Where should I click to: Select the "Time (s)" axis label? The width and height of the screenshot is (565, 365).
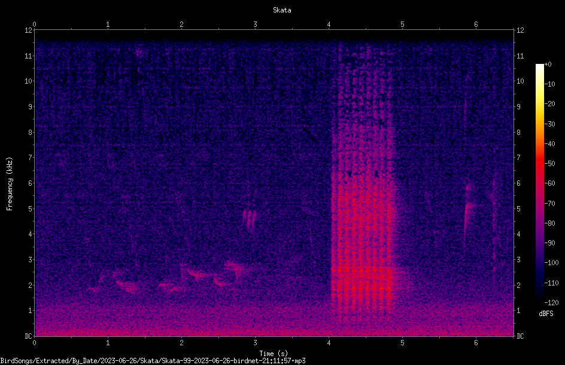tap(274, 354)
